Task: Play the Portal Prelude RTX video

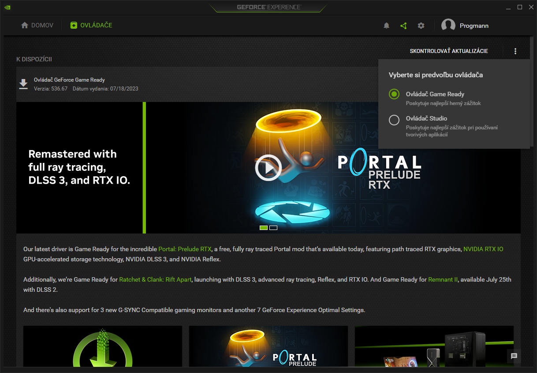Action: [268, 168]
